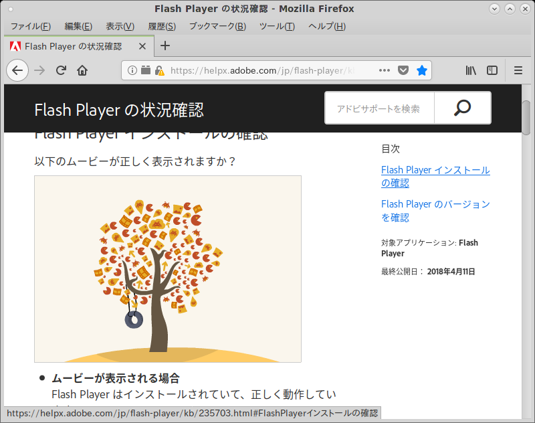Go back with the back arrow button
Image resolution: width=535 pixels, height=423 pixels.
click(x=17, y=70)
